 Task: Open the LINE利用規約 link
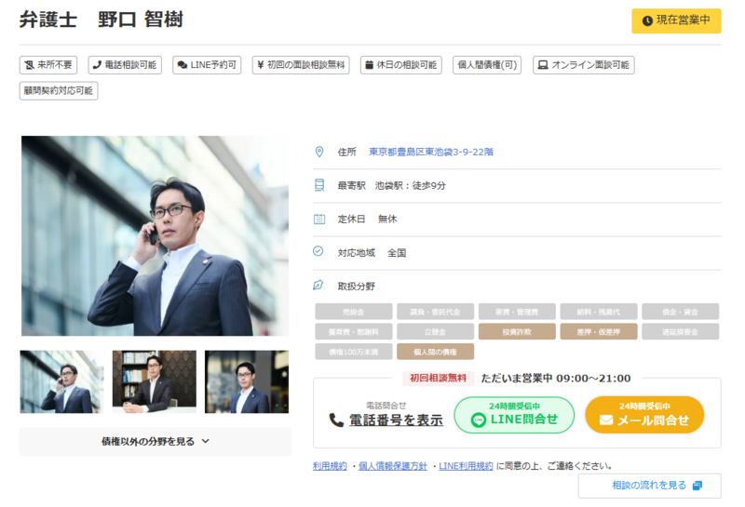(x=467, y=466)
